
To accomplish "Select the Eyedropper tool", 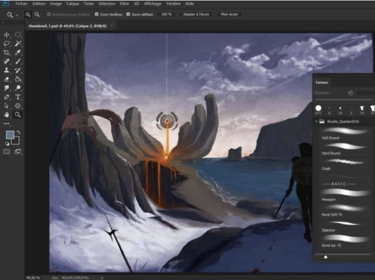I will coord(17,52).
